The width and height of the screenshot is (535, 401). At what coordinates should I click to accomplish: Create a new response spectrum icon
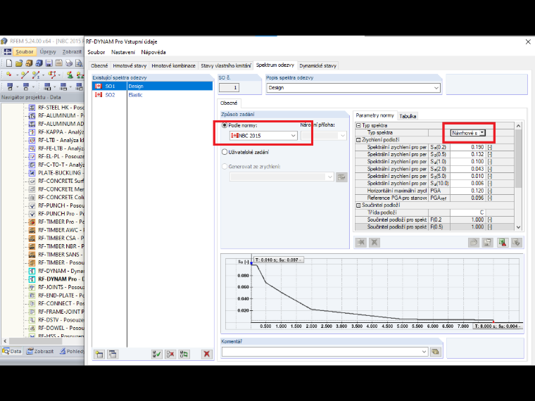[x=99, y=355]
